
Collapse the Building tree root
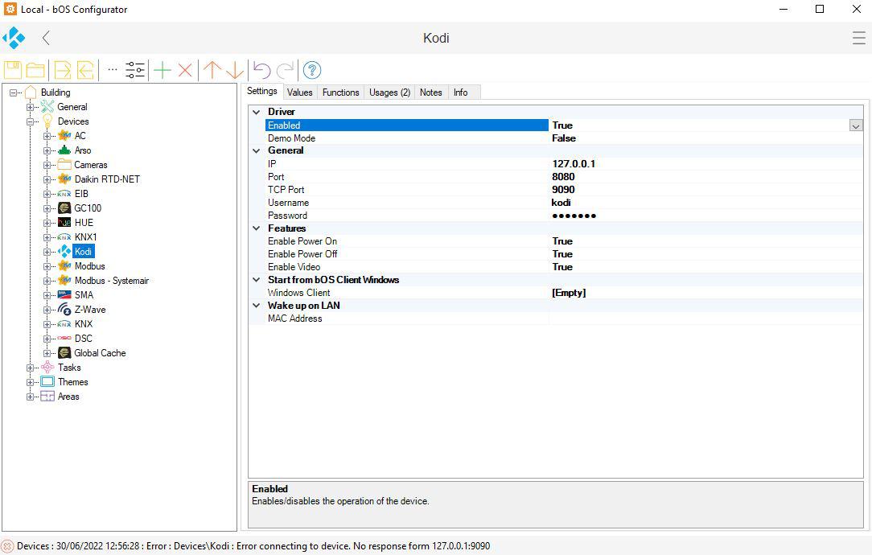tap(13, 92)
